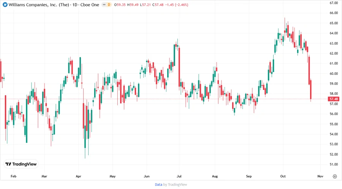
Task: Click the 56.00 price axis label
Action: coord(334,114)
